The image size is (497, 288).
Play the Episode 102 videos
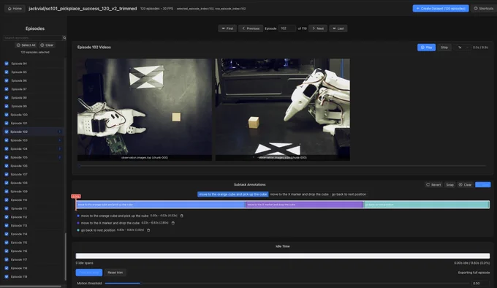coord(426,48)
